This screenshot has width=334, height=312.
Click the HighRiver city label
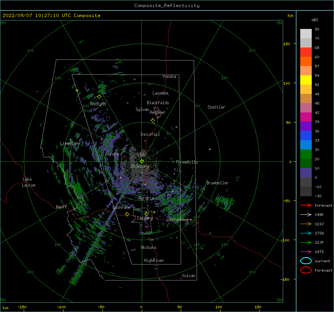pos(154,260)
